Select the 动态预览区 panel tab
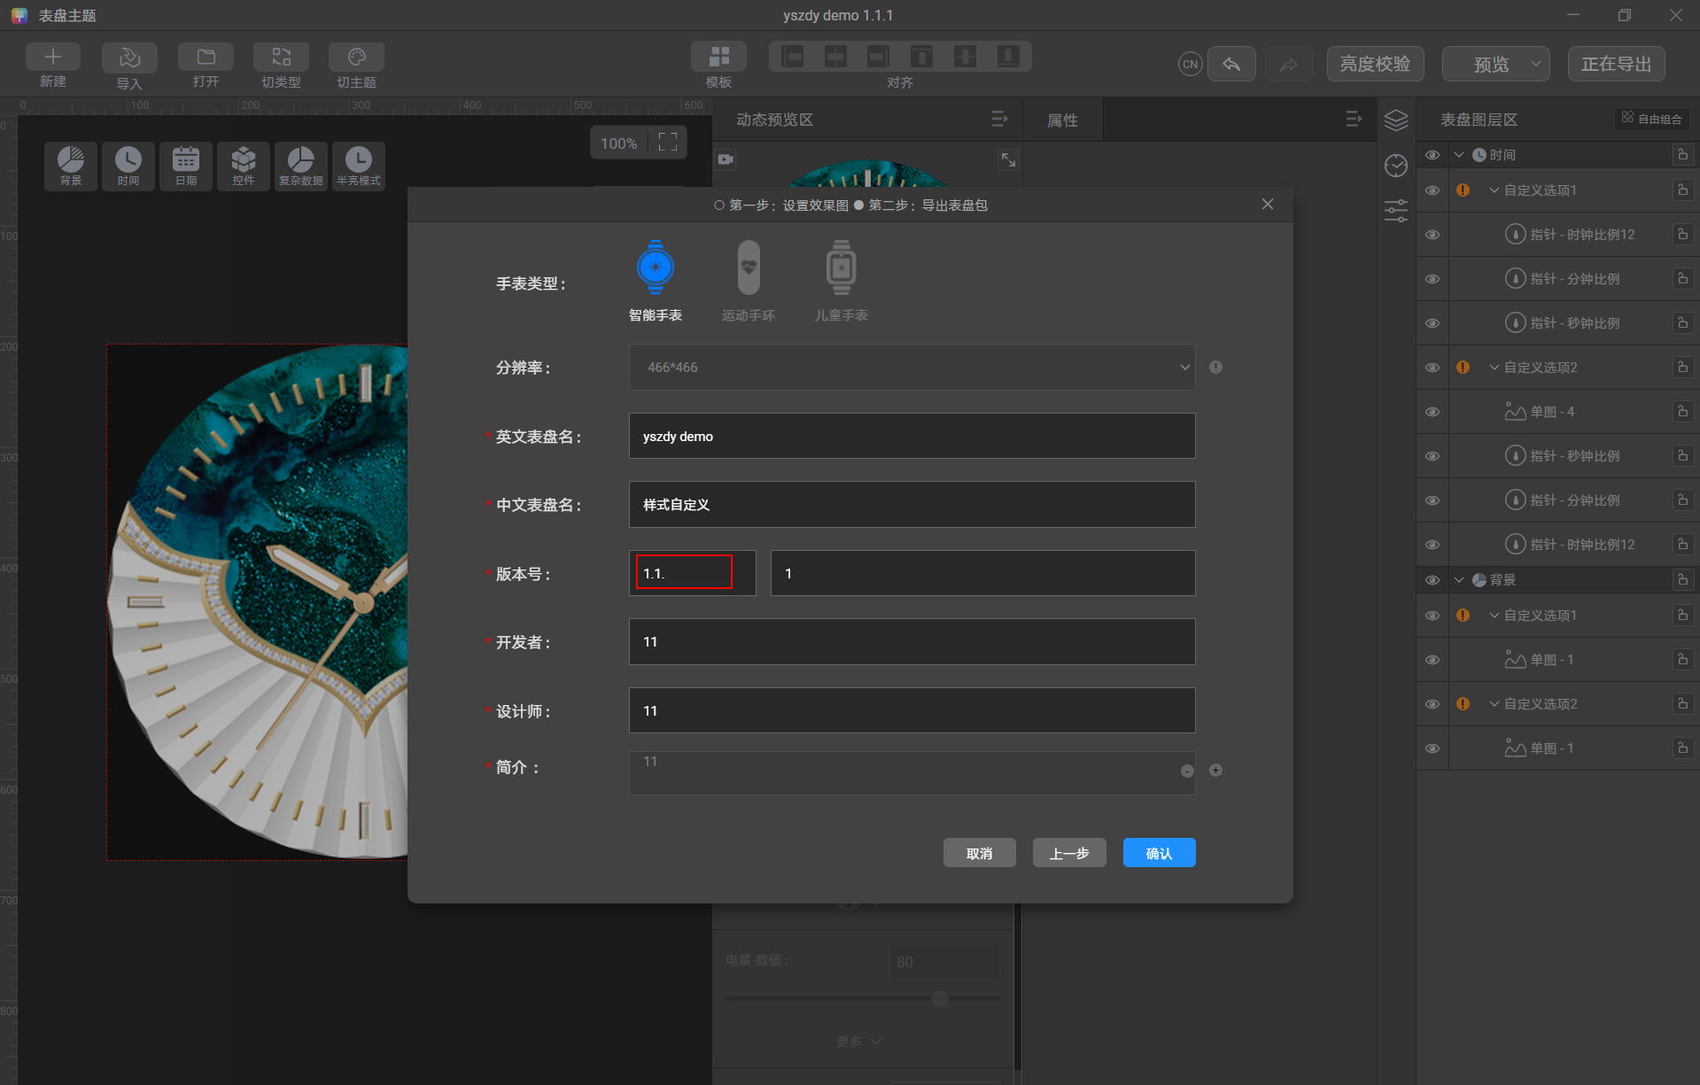Screen dimensions: 1700x1085 tap(772, 119)
